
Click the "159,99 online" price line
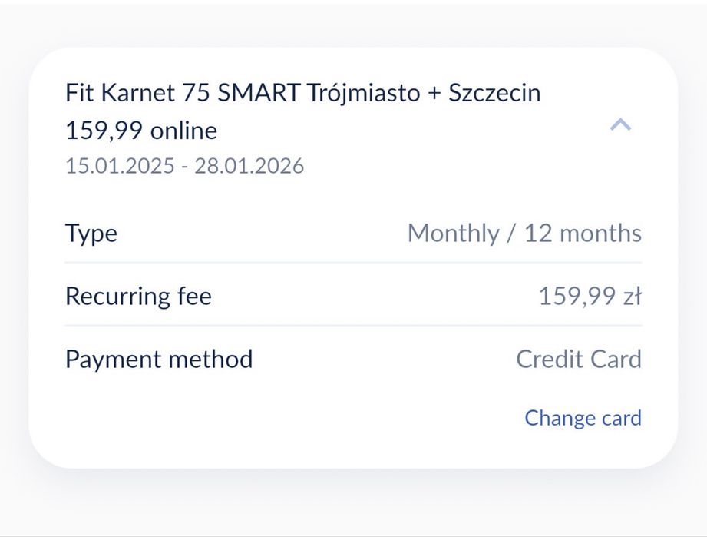[141, 131]
